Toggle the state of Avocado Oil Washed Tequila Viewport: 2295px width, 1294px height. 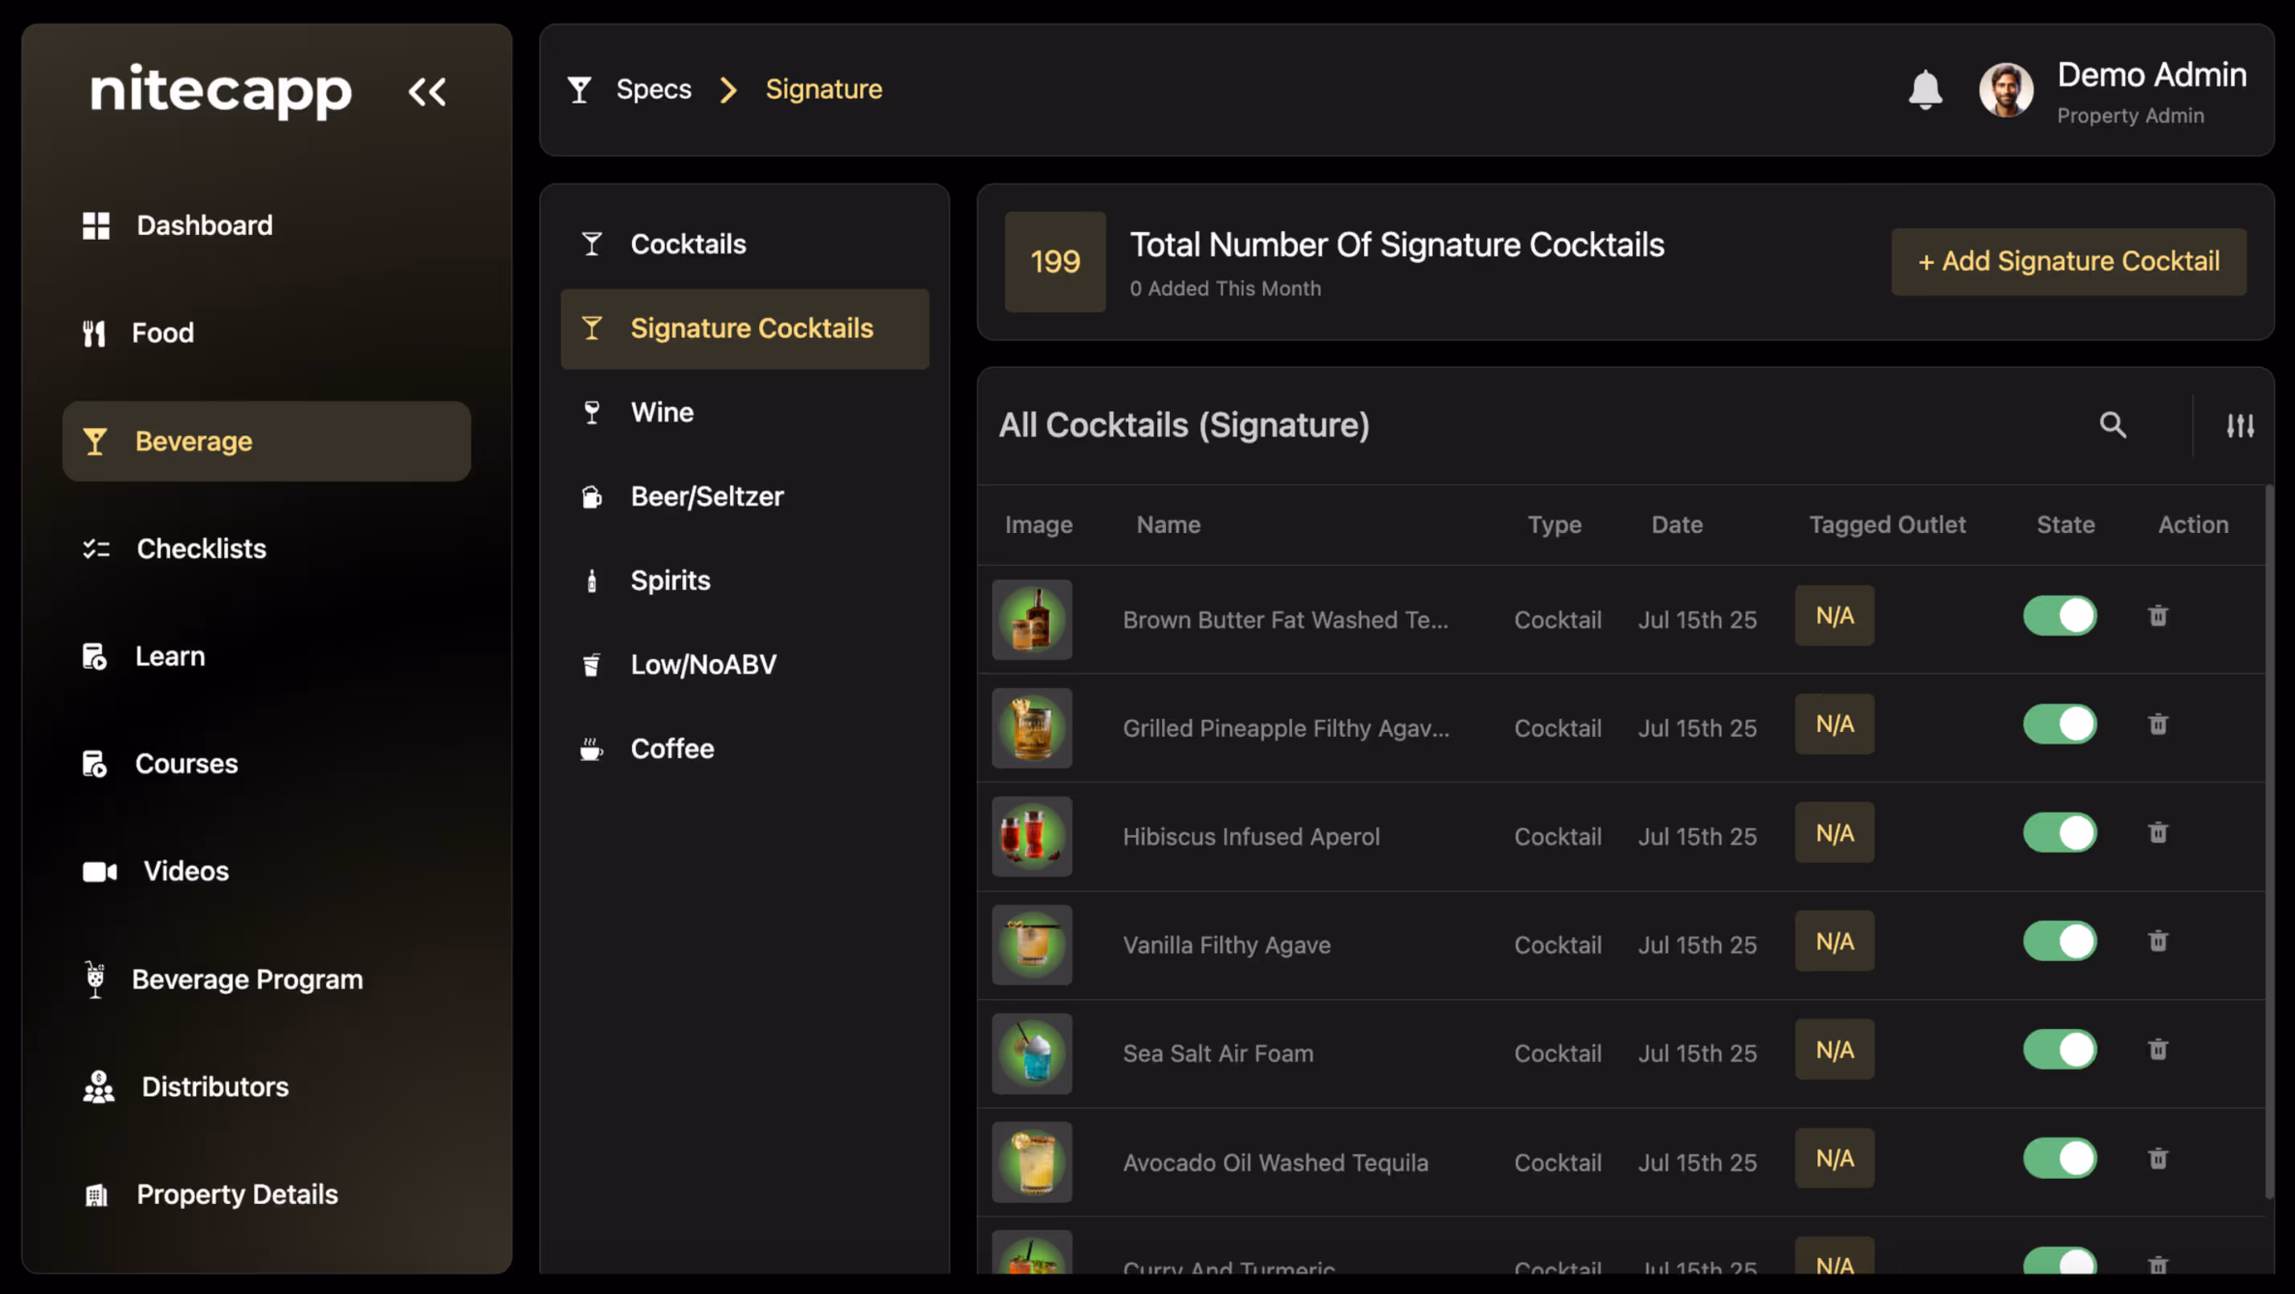(2059, 1158)
